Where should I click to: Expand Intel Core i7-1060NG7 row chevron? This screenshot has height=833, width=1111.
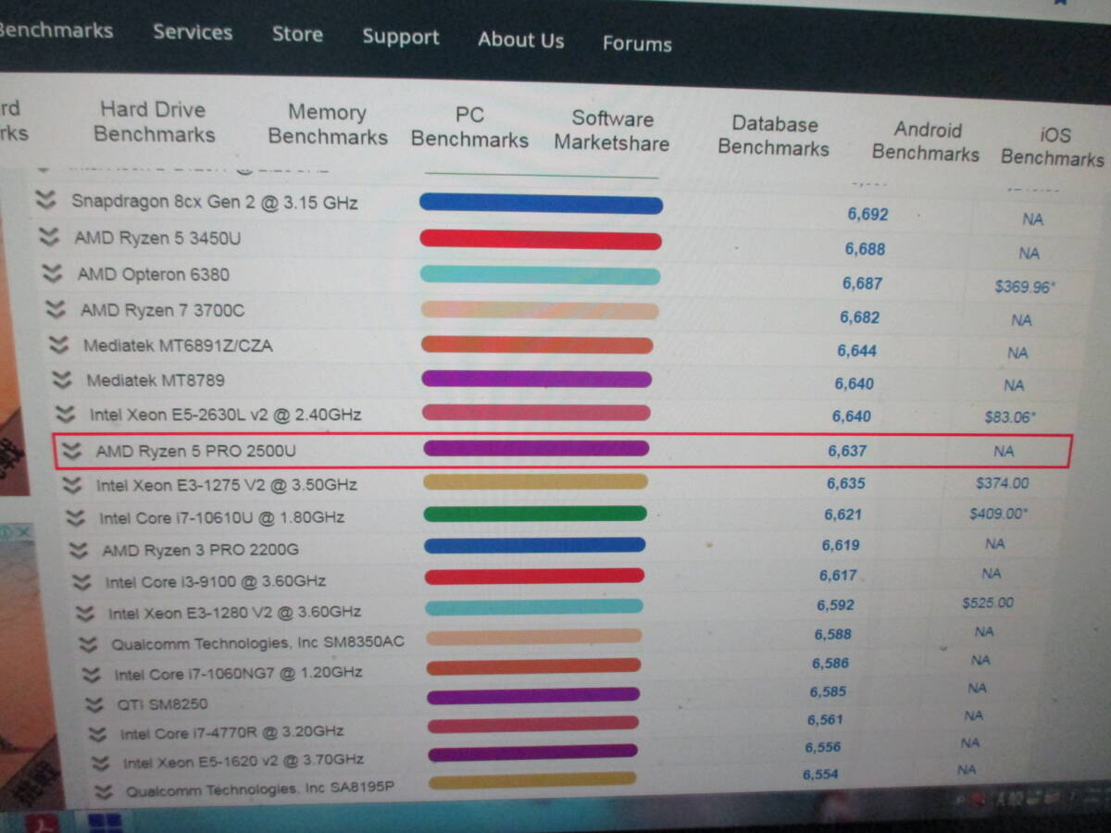(91, 675)
